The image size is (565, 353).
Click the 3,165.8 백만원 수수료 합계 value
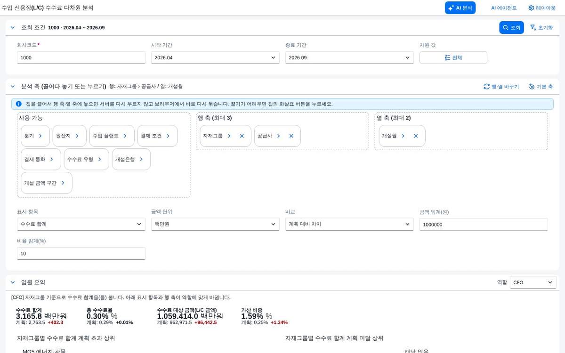41,316
